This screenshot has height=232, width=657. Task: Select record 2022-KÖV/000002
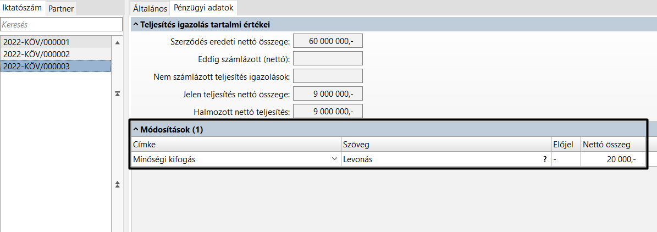click(x=37, y=54)
